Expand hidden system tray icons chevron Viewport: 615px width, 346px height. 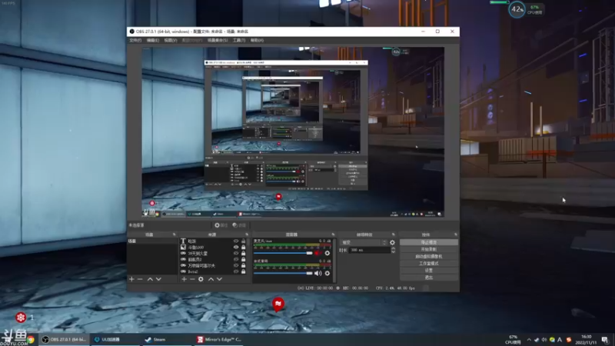pos(529,340)
